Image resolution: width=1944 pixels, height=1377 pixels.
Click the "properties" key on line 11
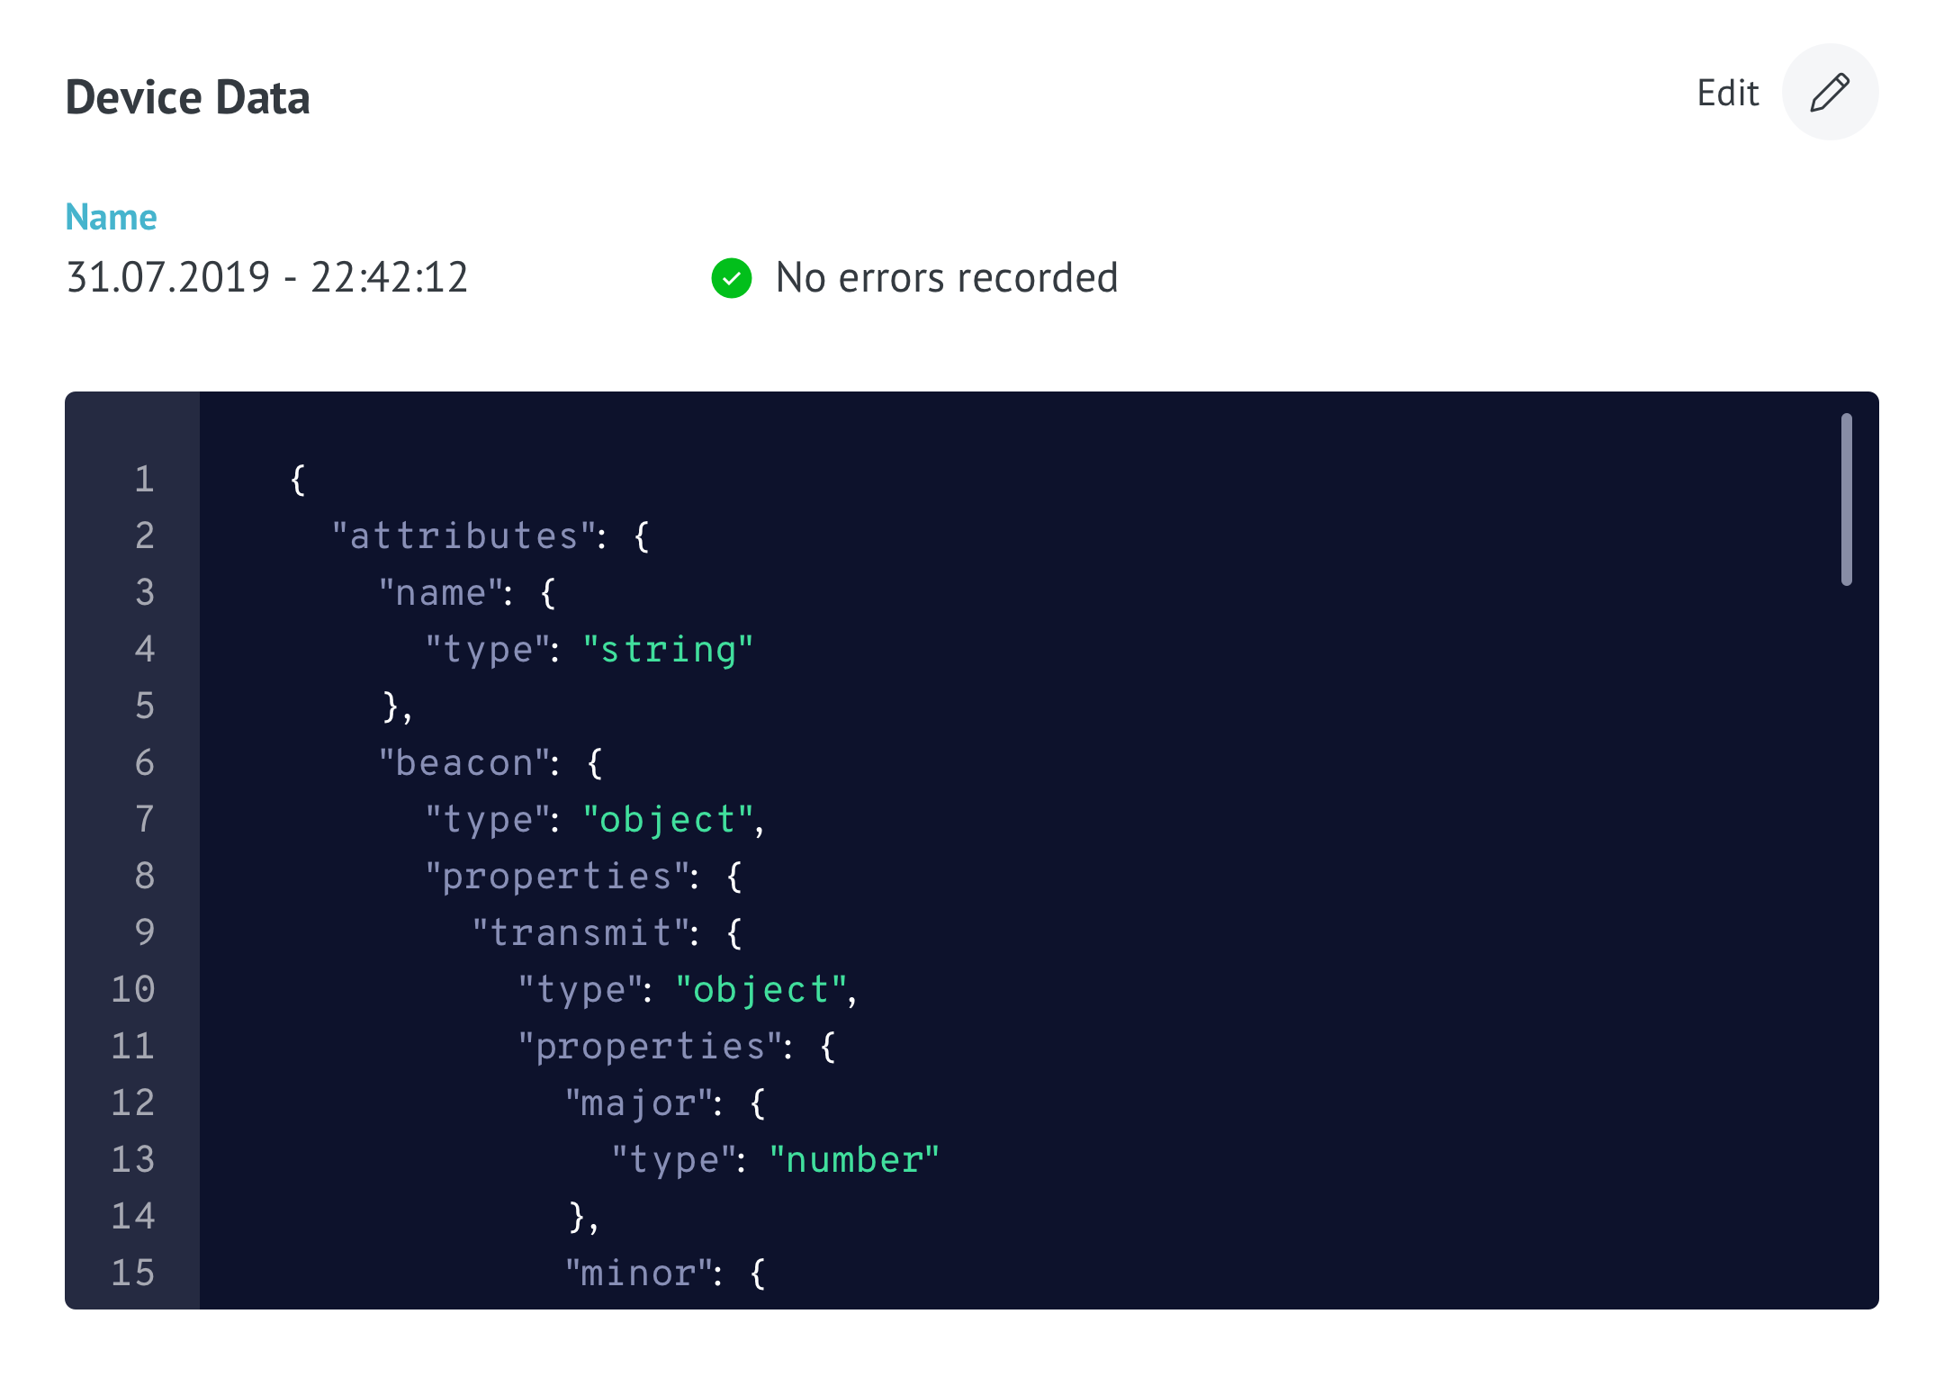(x=651, y=1047)
